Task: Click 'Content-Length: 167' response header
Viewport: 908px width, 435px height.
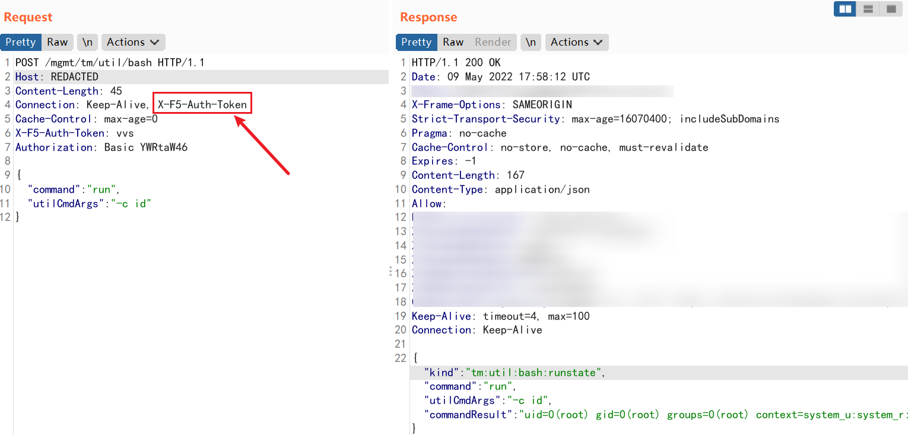Action: [x=468, y=175]
